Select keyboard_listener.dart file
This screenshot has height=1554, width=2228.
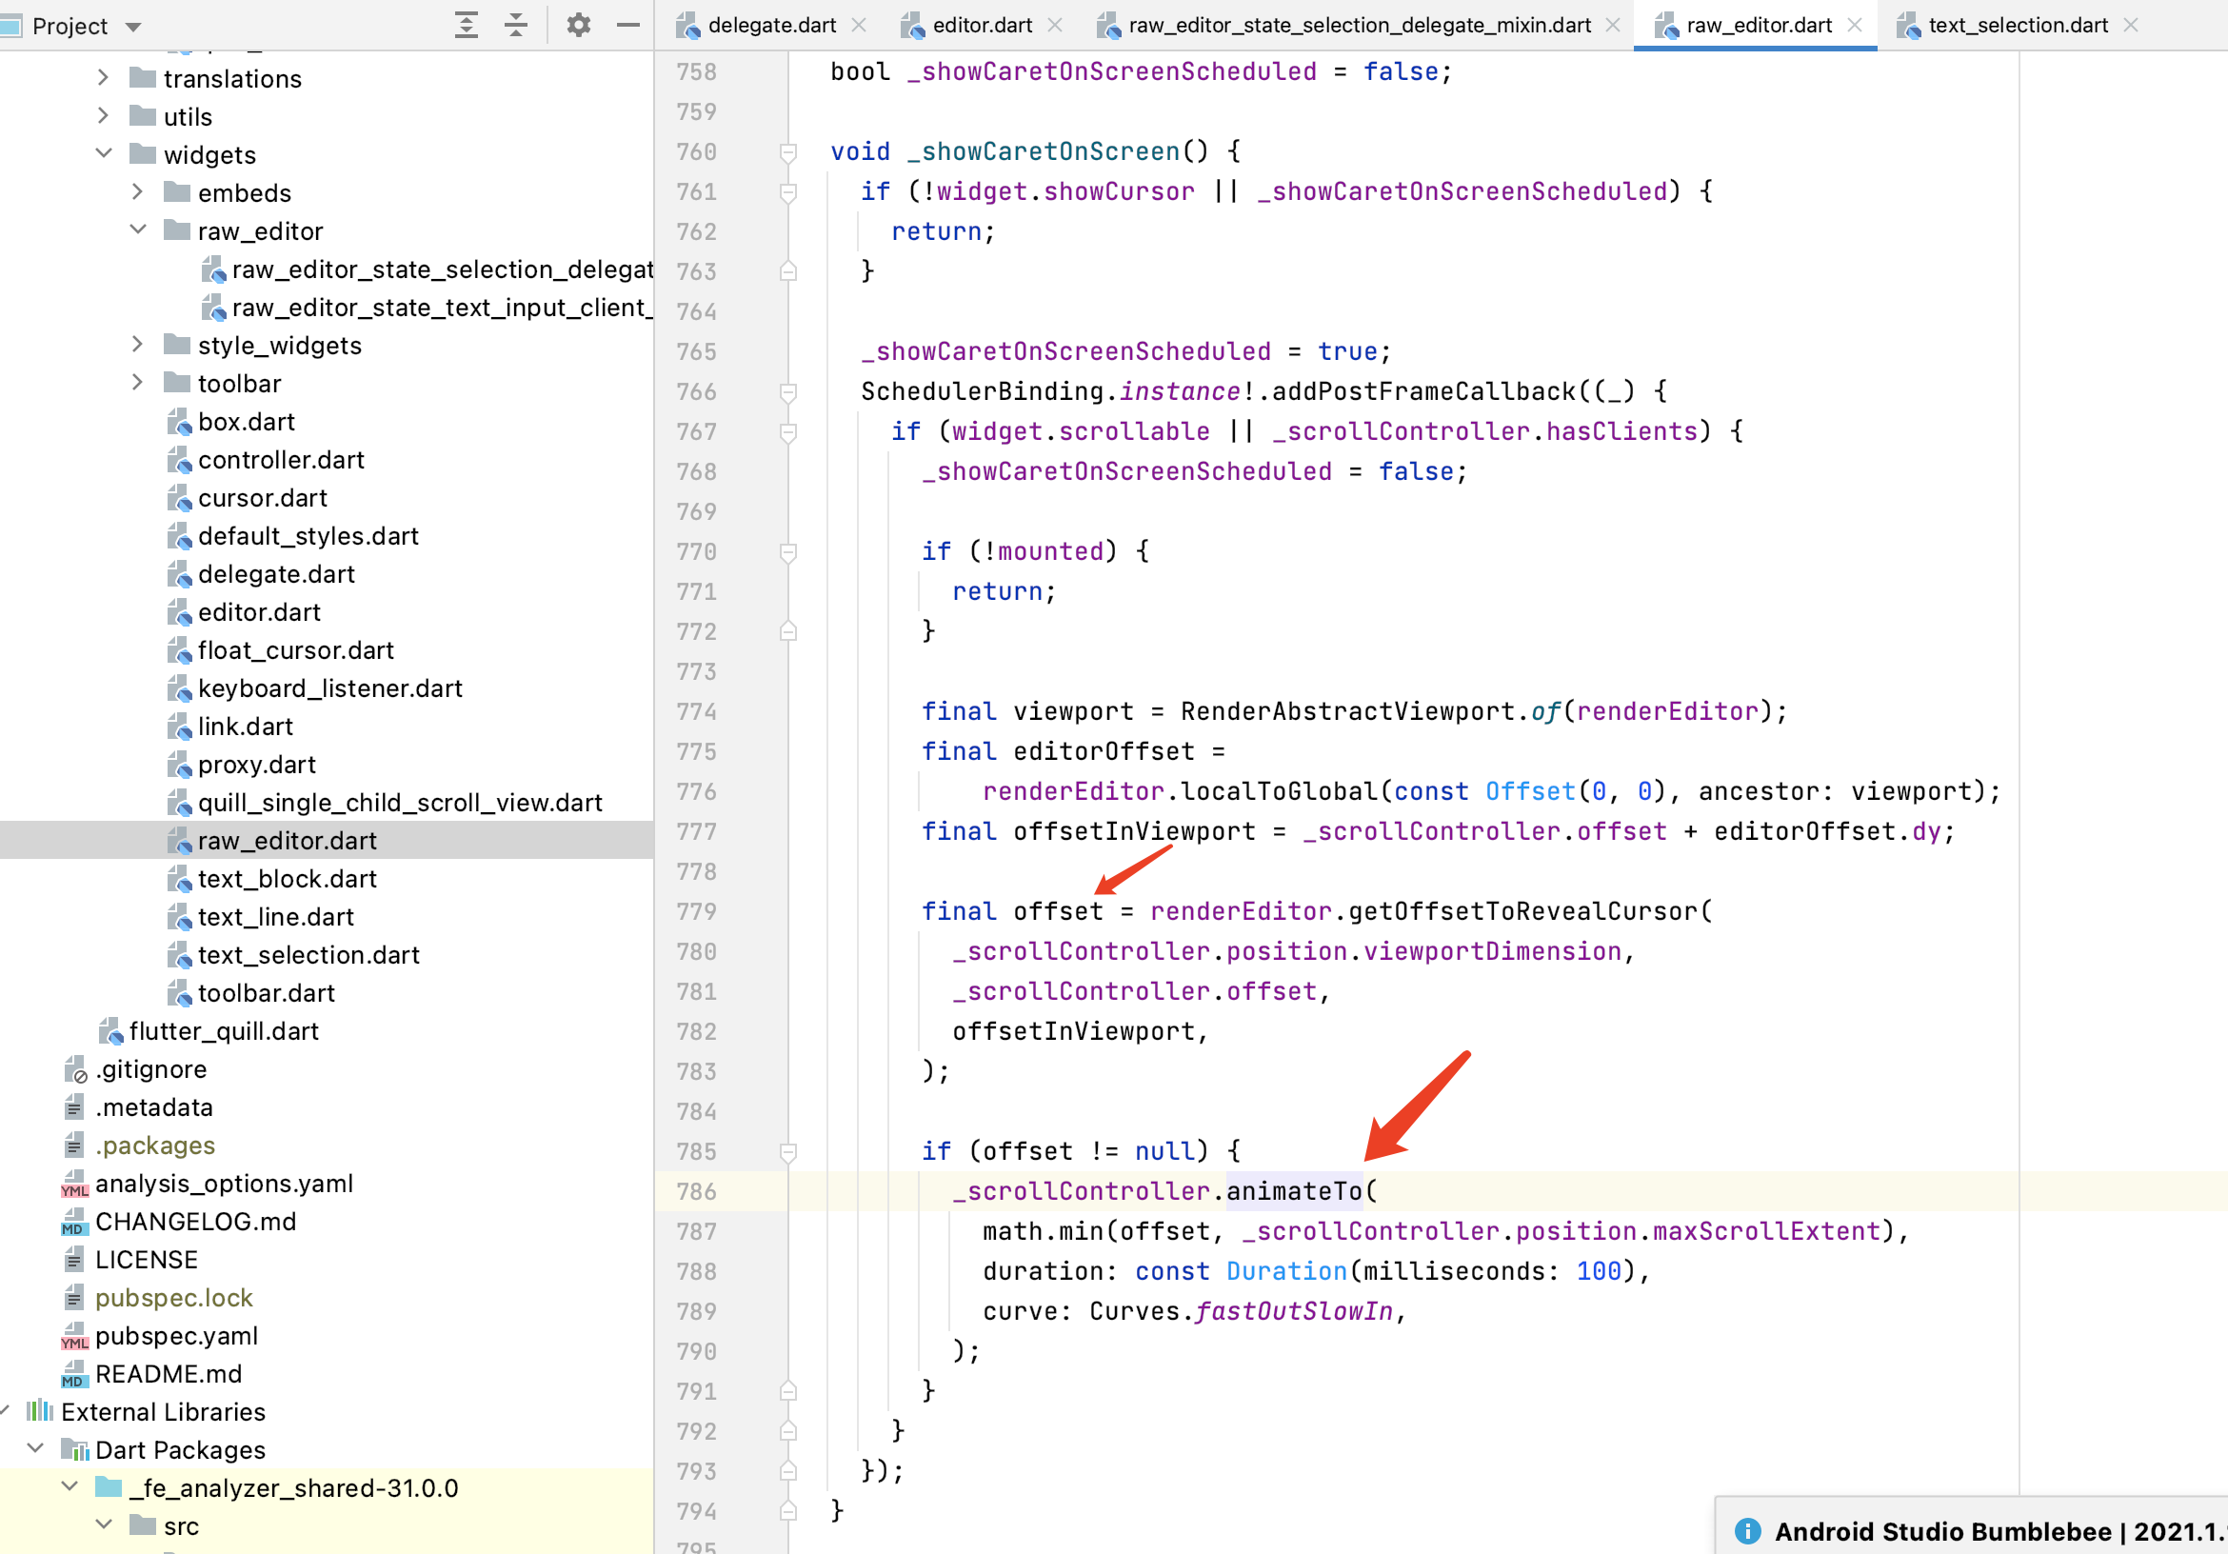(328, 687)
